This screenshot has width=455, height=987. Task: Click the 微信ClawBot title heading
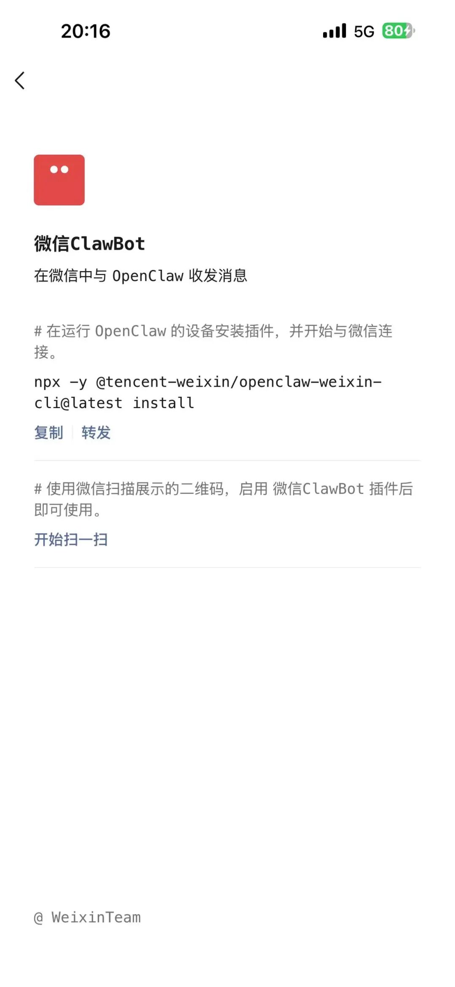89,244
